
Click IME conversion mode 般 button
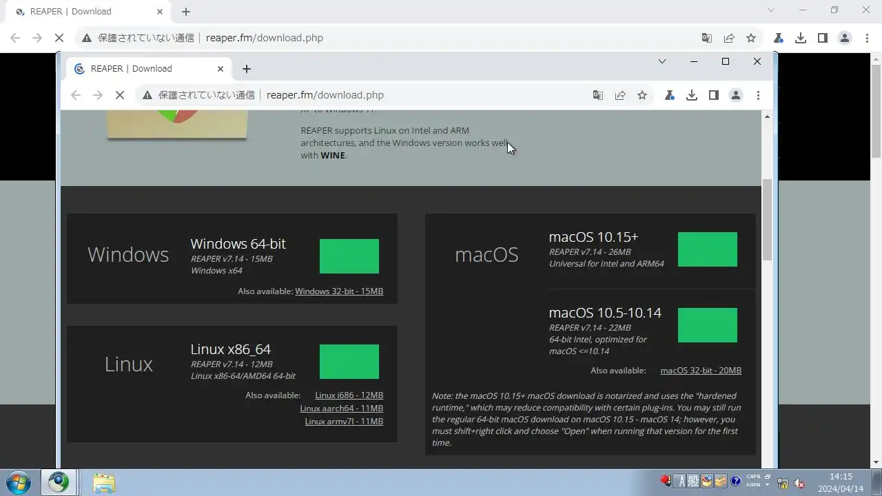tap(695, 482)
